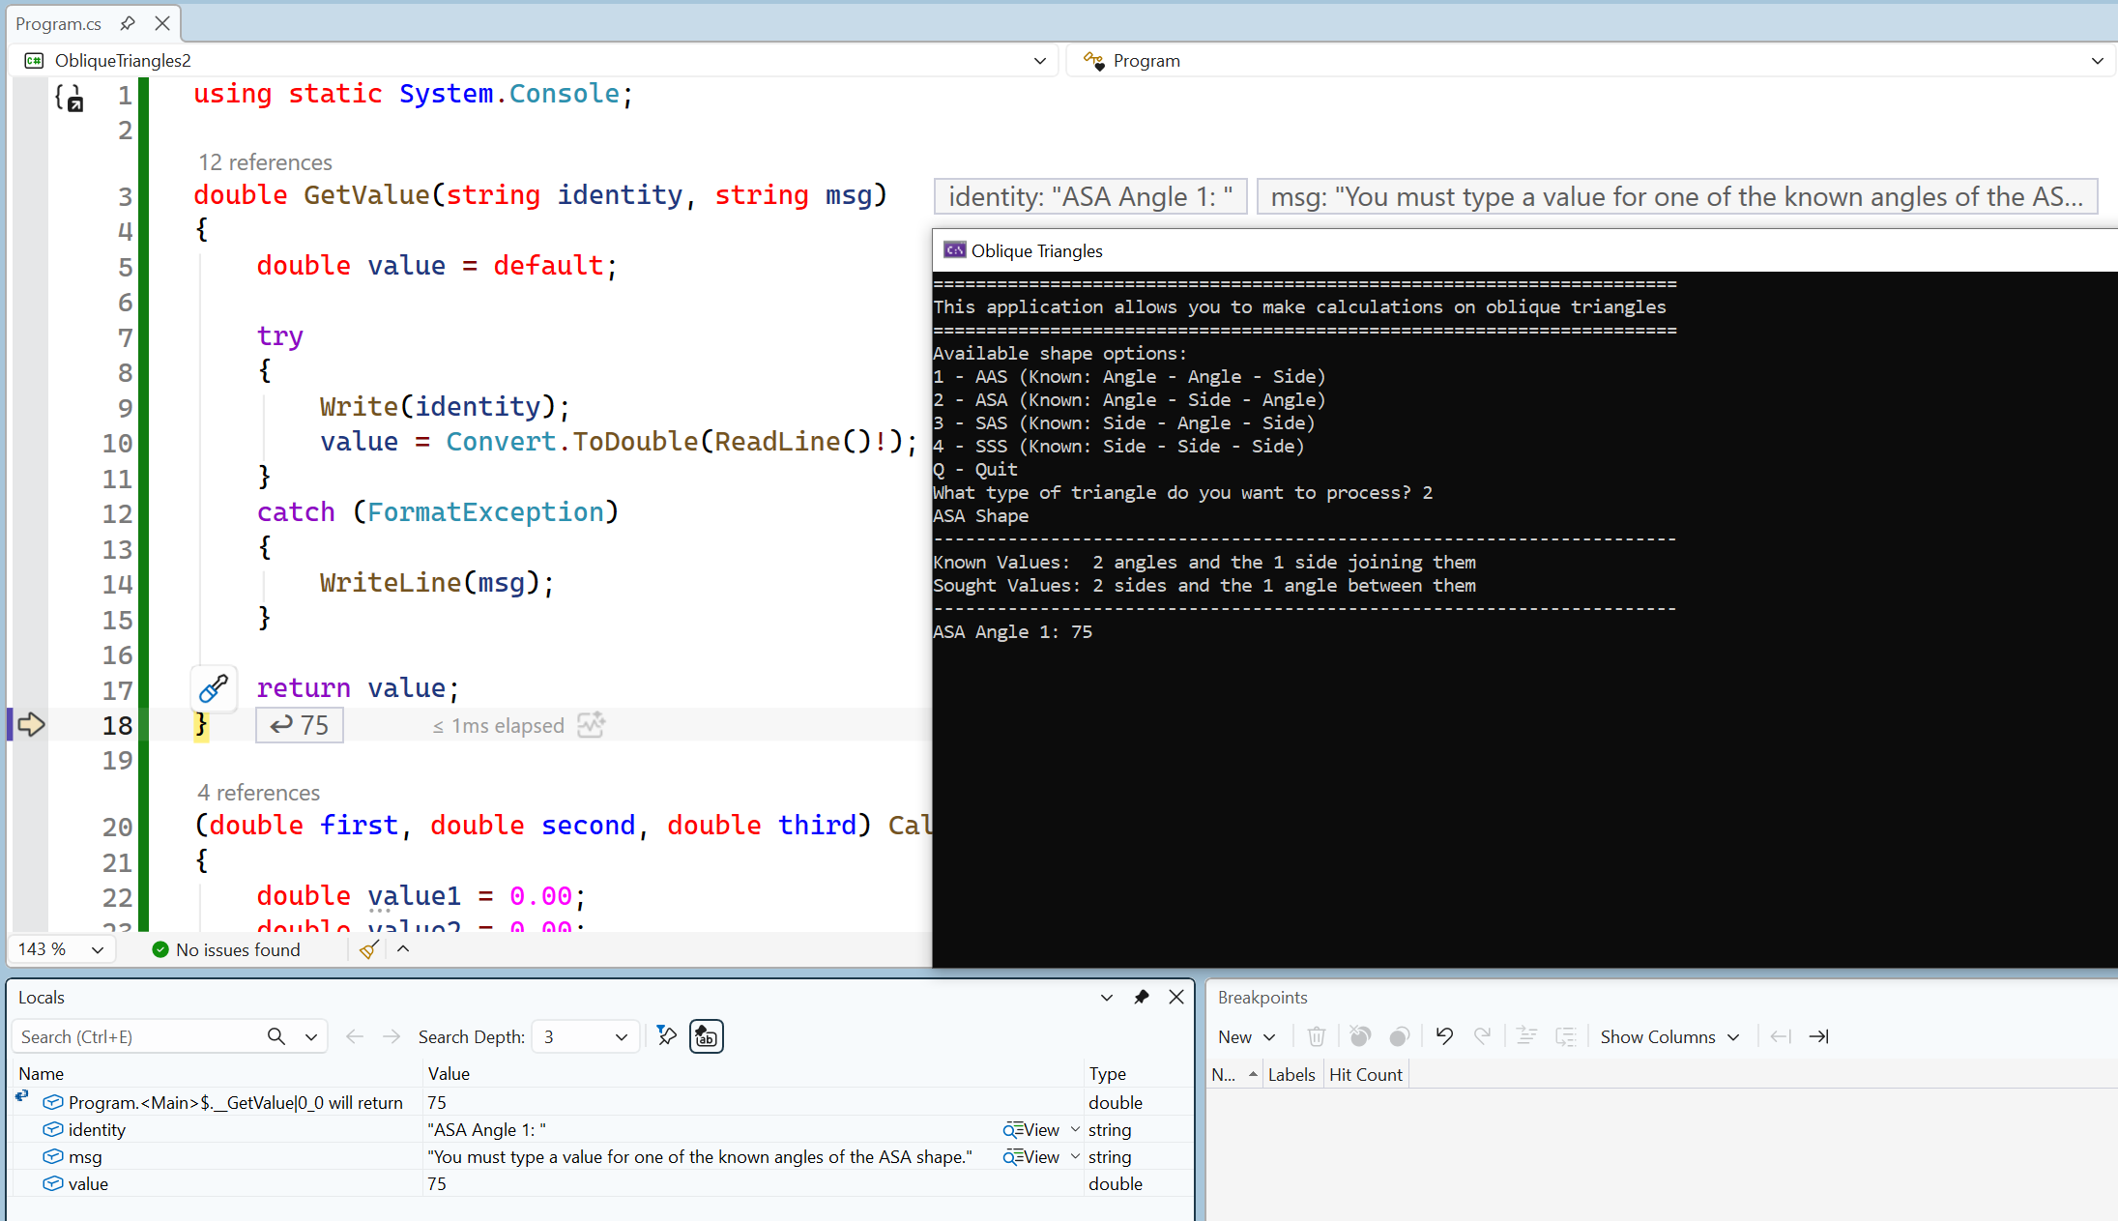Click the '≤ 1ms elapsed' PerfTip
Screen dimensions: 2118x1221
(x=498, y=726)
